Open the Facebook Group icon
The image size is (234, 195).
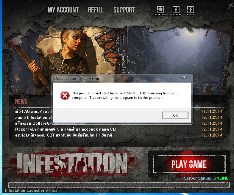pos(191,11)
